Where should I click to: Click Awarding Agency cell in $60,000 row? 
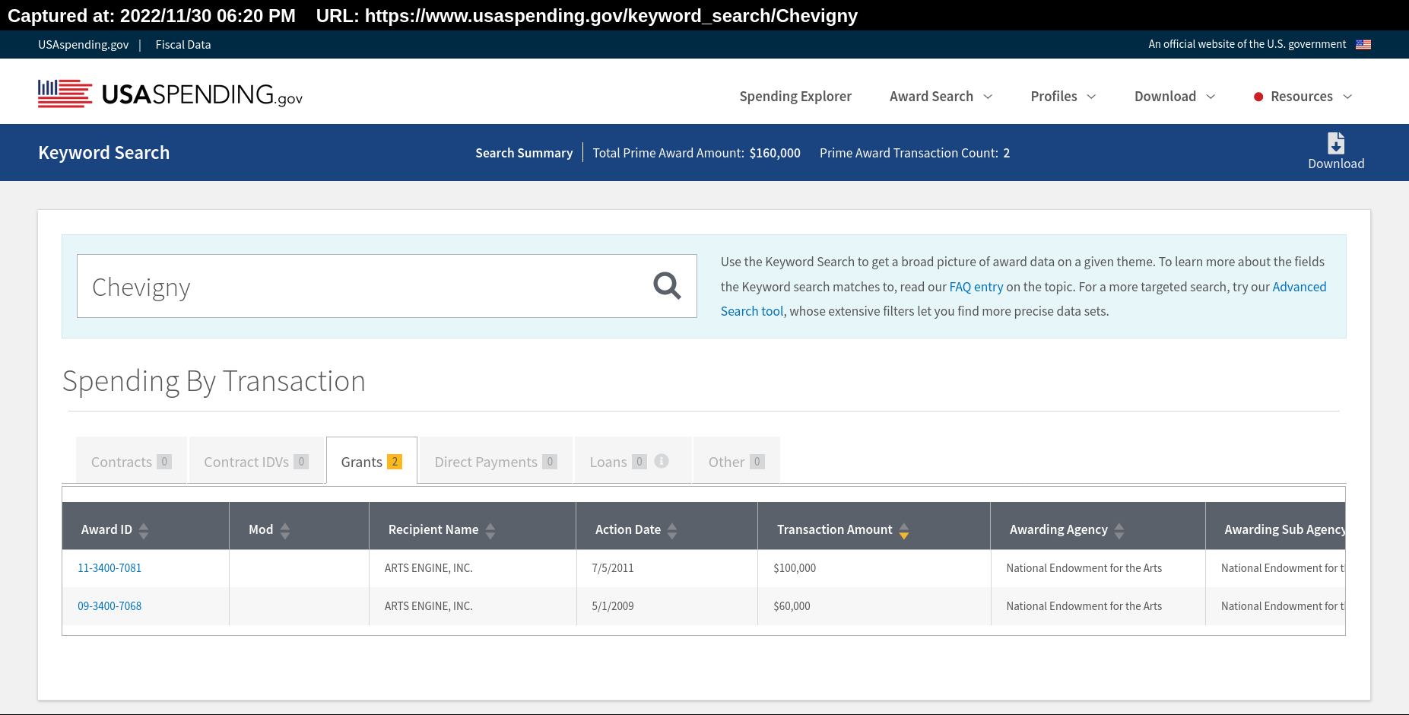click(x=1098, y=606)
